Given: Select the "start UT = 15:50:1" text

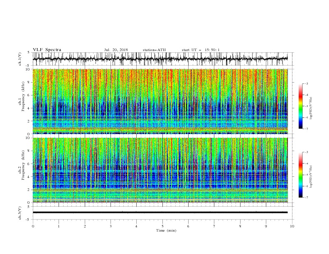Looking at the screenshot, I should (x=201, y=50).
